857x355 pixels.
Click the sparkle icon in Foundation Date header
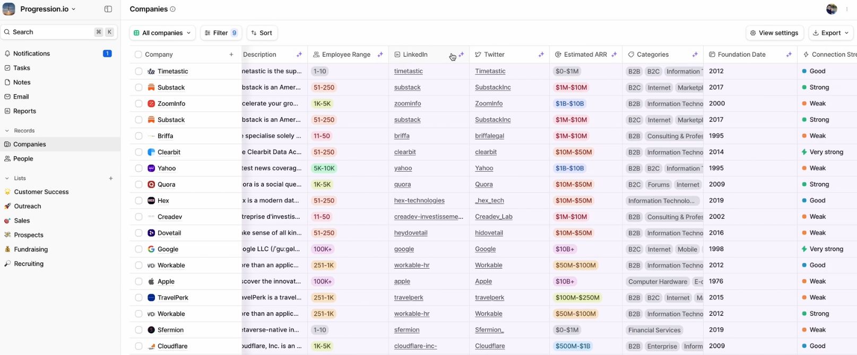(x=789, y=55)
